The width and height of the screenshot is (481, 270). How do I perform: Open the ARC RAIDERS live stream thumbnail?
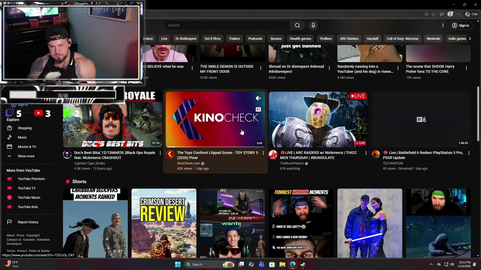(318, 119)
